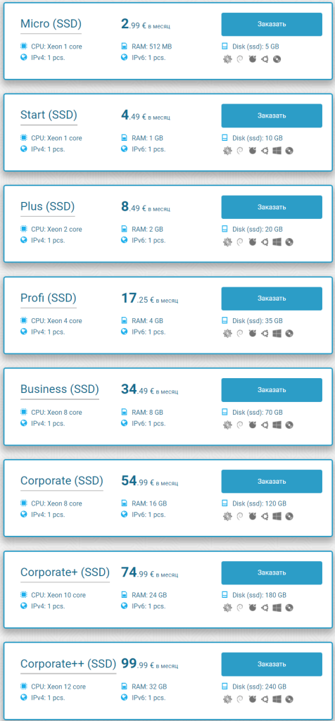This screenshot has width=335, height=721.
Task: Open the Business (SSD) plan title
Action: (x=60, y=389)
